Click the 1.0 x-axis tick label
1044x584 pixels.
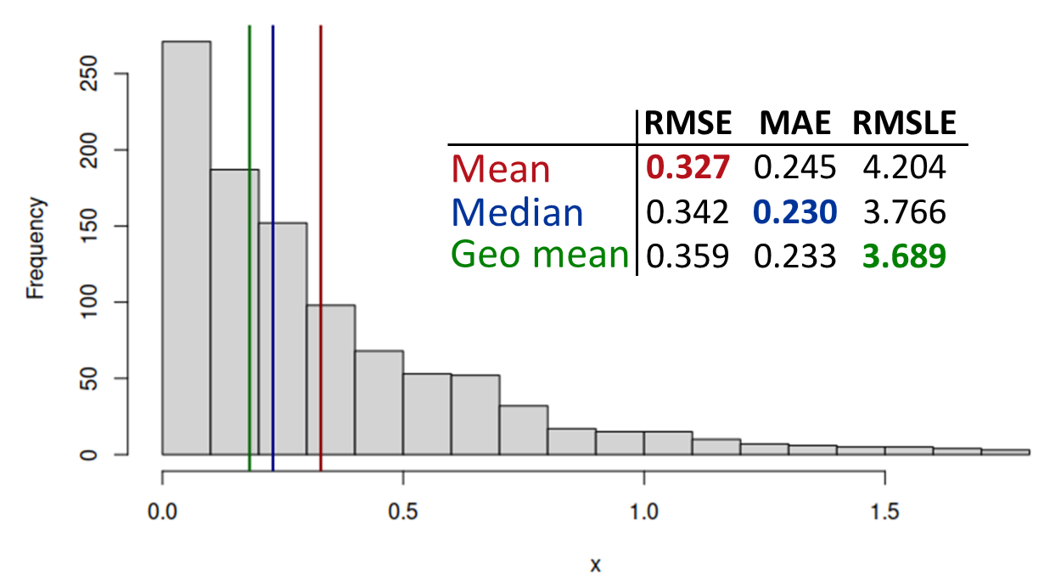[644, 514]
